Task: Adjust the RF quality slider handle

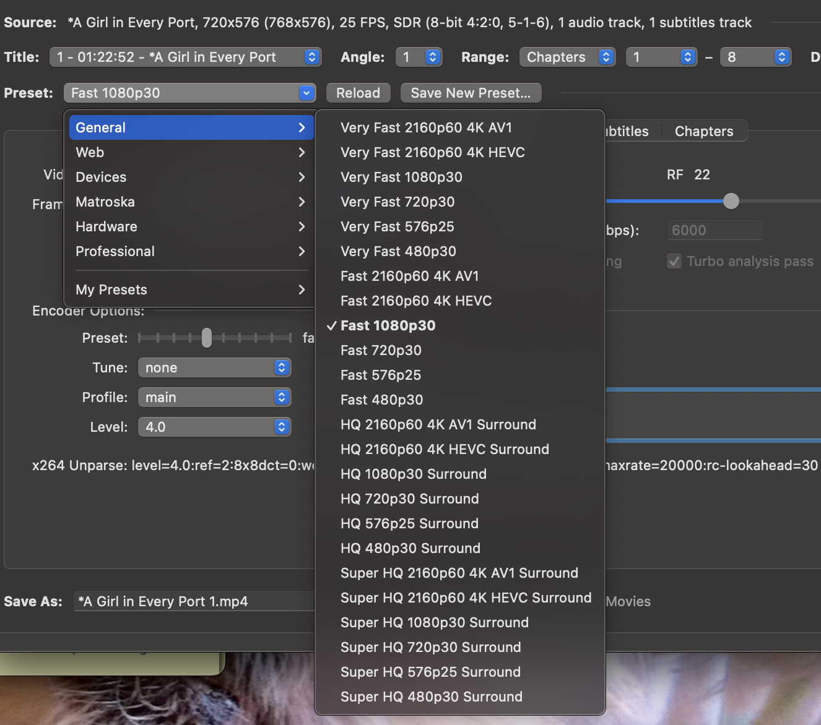Action: 731,201
